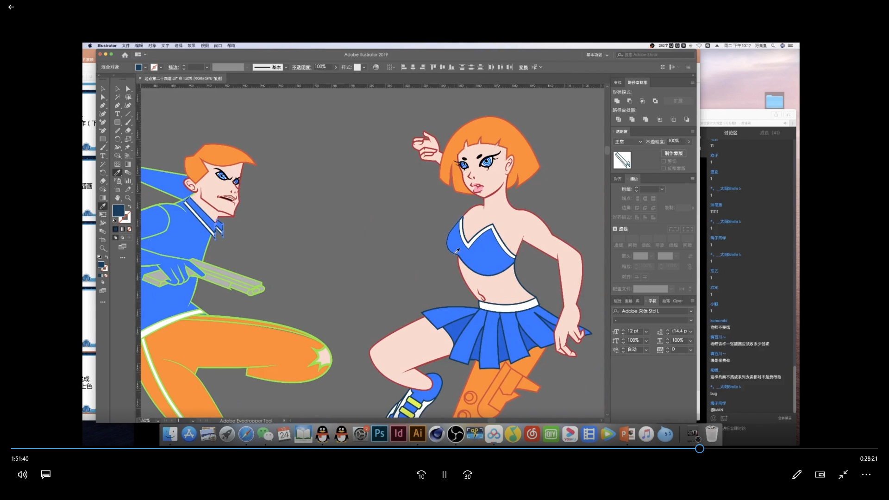Open the 150% zoom level dropdown
Screen dimensions: 889x500
tap(158, 421)
